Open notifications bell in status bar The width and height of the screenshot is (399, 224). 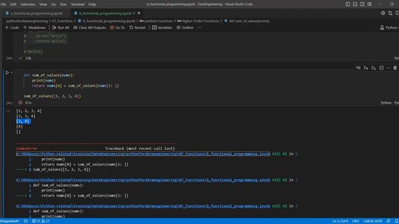pyautogui.click(x=397, y=222)
